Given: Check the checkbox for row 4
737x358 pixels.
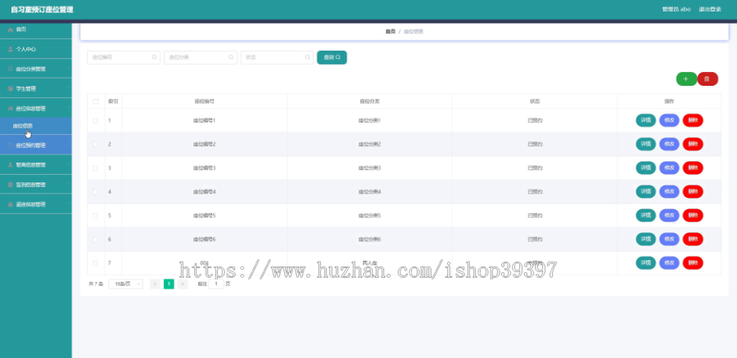Looking at the screenshot, I should 96,191.
